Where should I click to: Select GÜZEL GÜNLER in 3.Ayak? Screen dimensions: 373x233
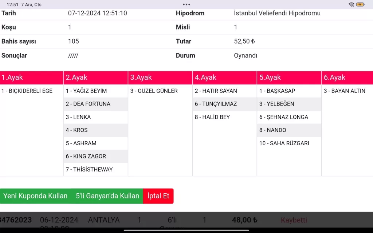(x=160, y=91)
